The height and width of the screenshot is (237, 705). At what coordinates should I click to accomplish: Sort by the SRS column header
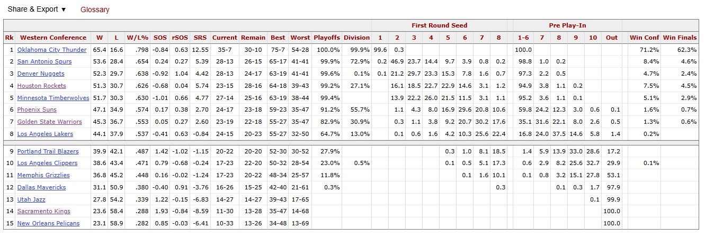pos(200,38)
